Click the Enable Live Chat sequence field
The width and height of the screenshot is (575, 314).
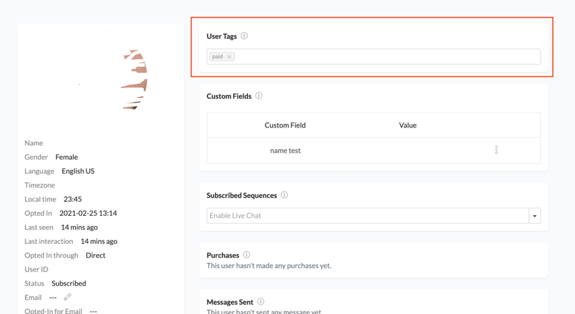click(x=367, y=216)
